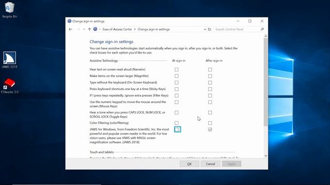Click the Touch and tablets section label
Viewport: 330px width, 185px height.
click(102, 152)
